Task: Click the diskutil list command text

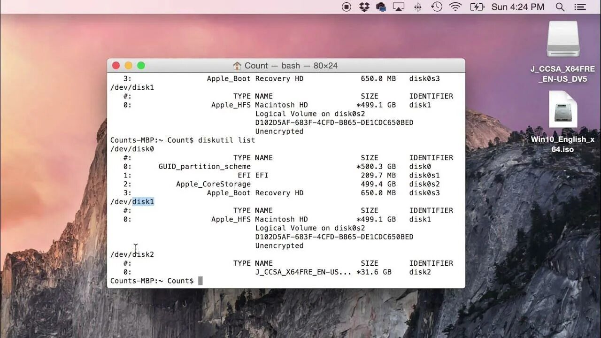Action: [x=226, y=140]
